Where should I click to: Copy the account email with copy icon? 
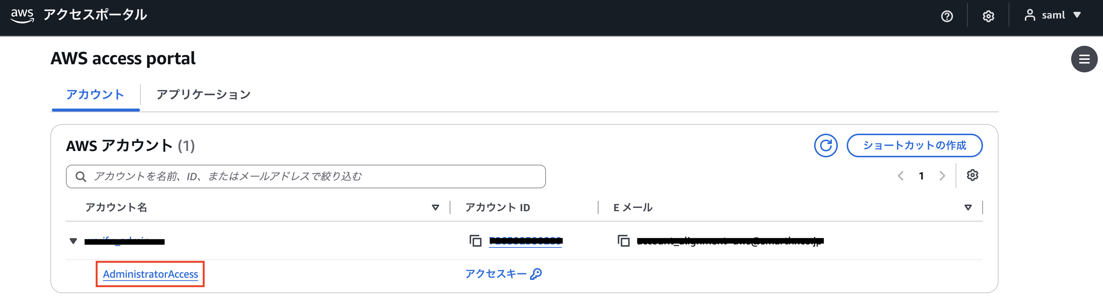[623, 241]
